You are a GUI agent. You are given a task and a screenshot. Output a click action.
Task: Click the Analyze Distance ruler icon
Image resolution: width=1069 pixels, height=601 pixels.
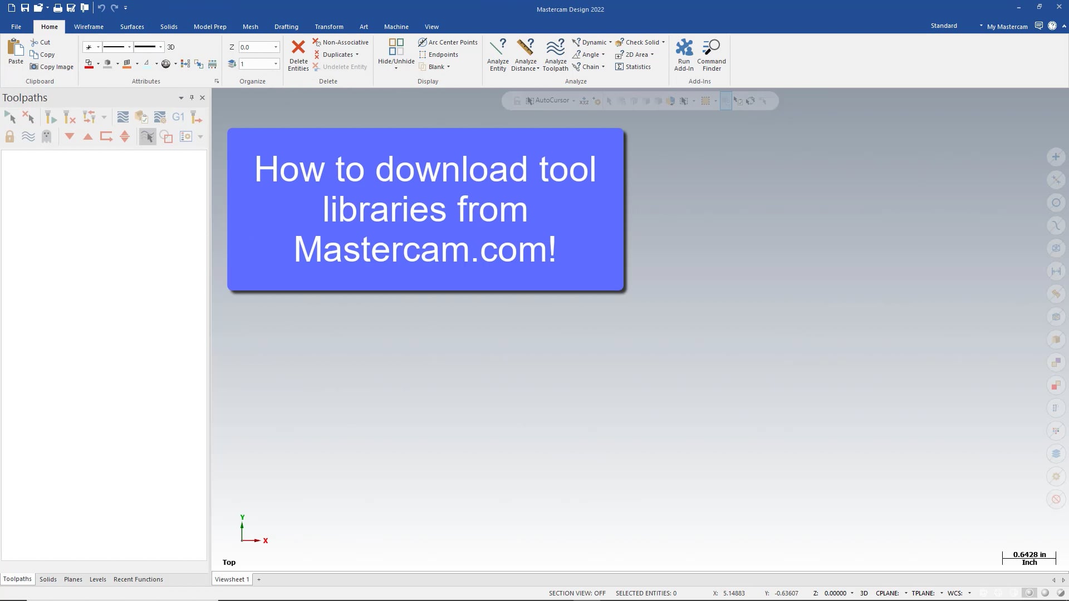525,47
